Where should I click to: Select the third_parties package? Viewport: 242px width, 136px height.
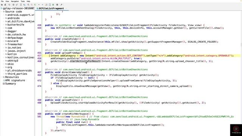click(x=17, y=74)
